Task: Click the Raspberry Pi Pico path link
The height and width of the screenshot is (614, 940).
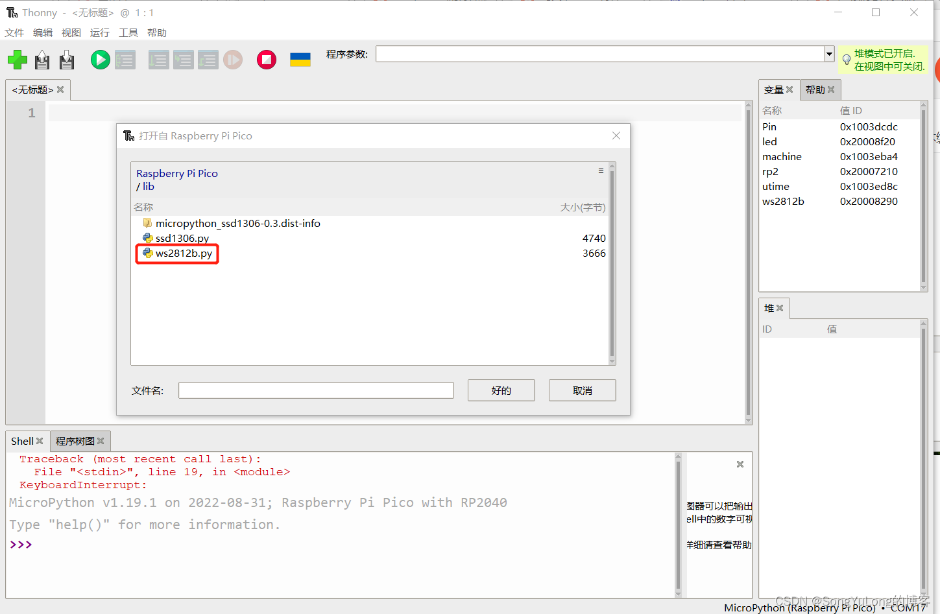Action: click(x=177, y=173)
